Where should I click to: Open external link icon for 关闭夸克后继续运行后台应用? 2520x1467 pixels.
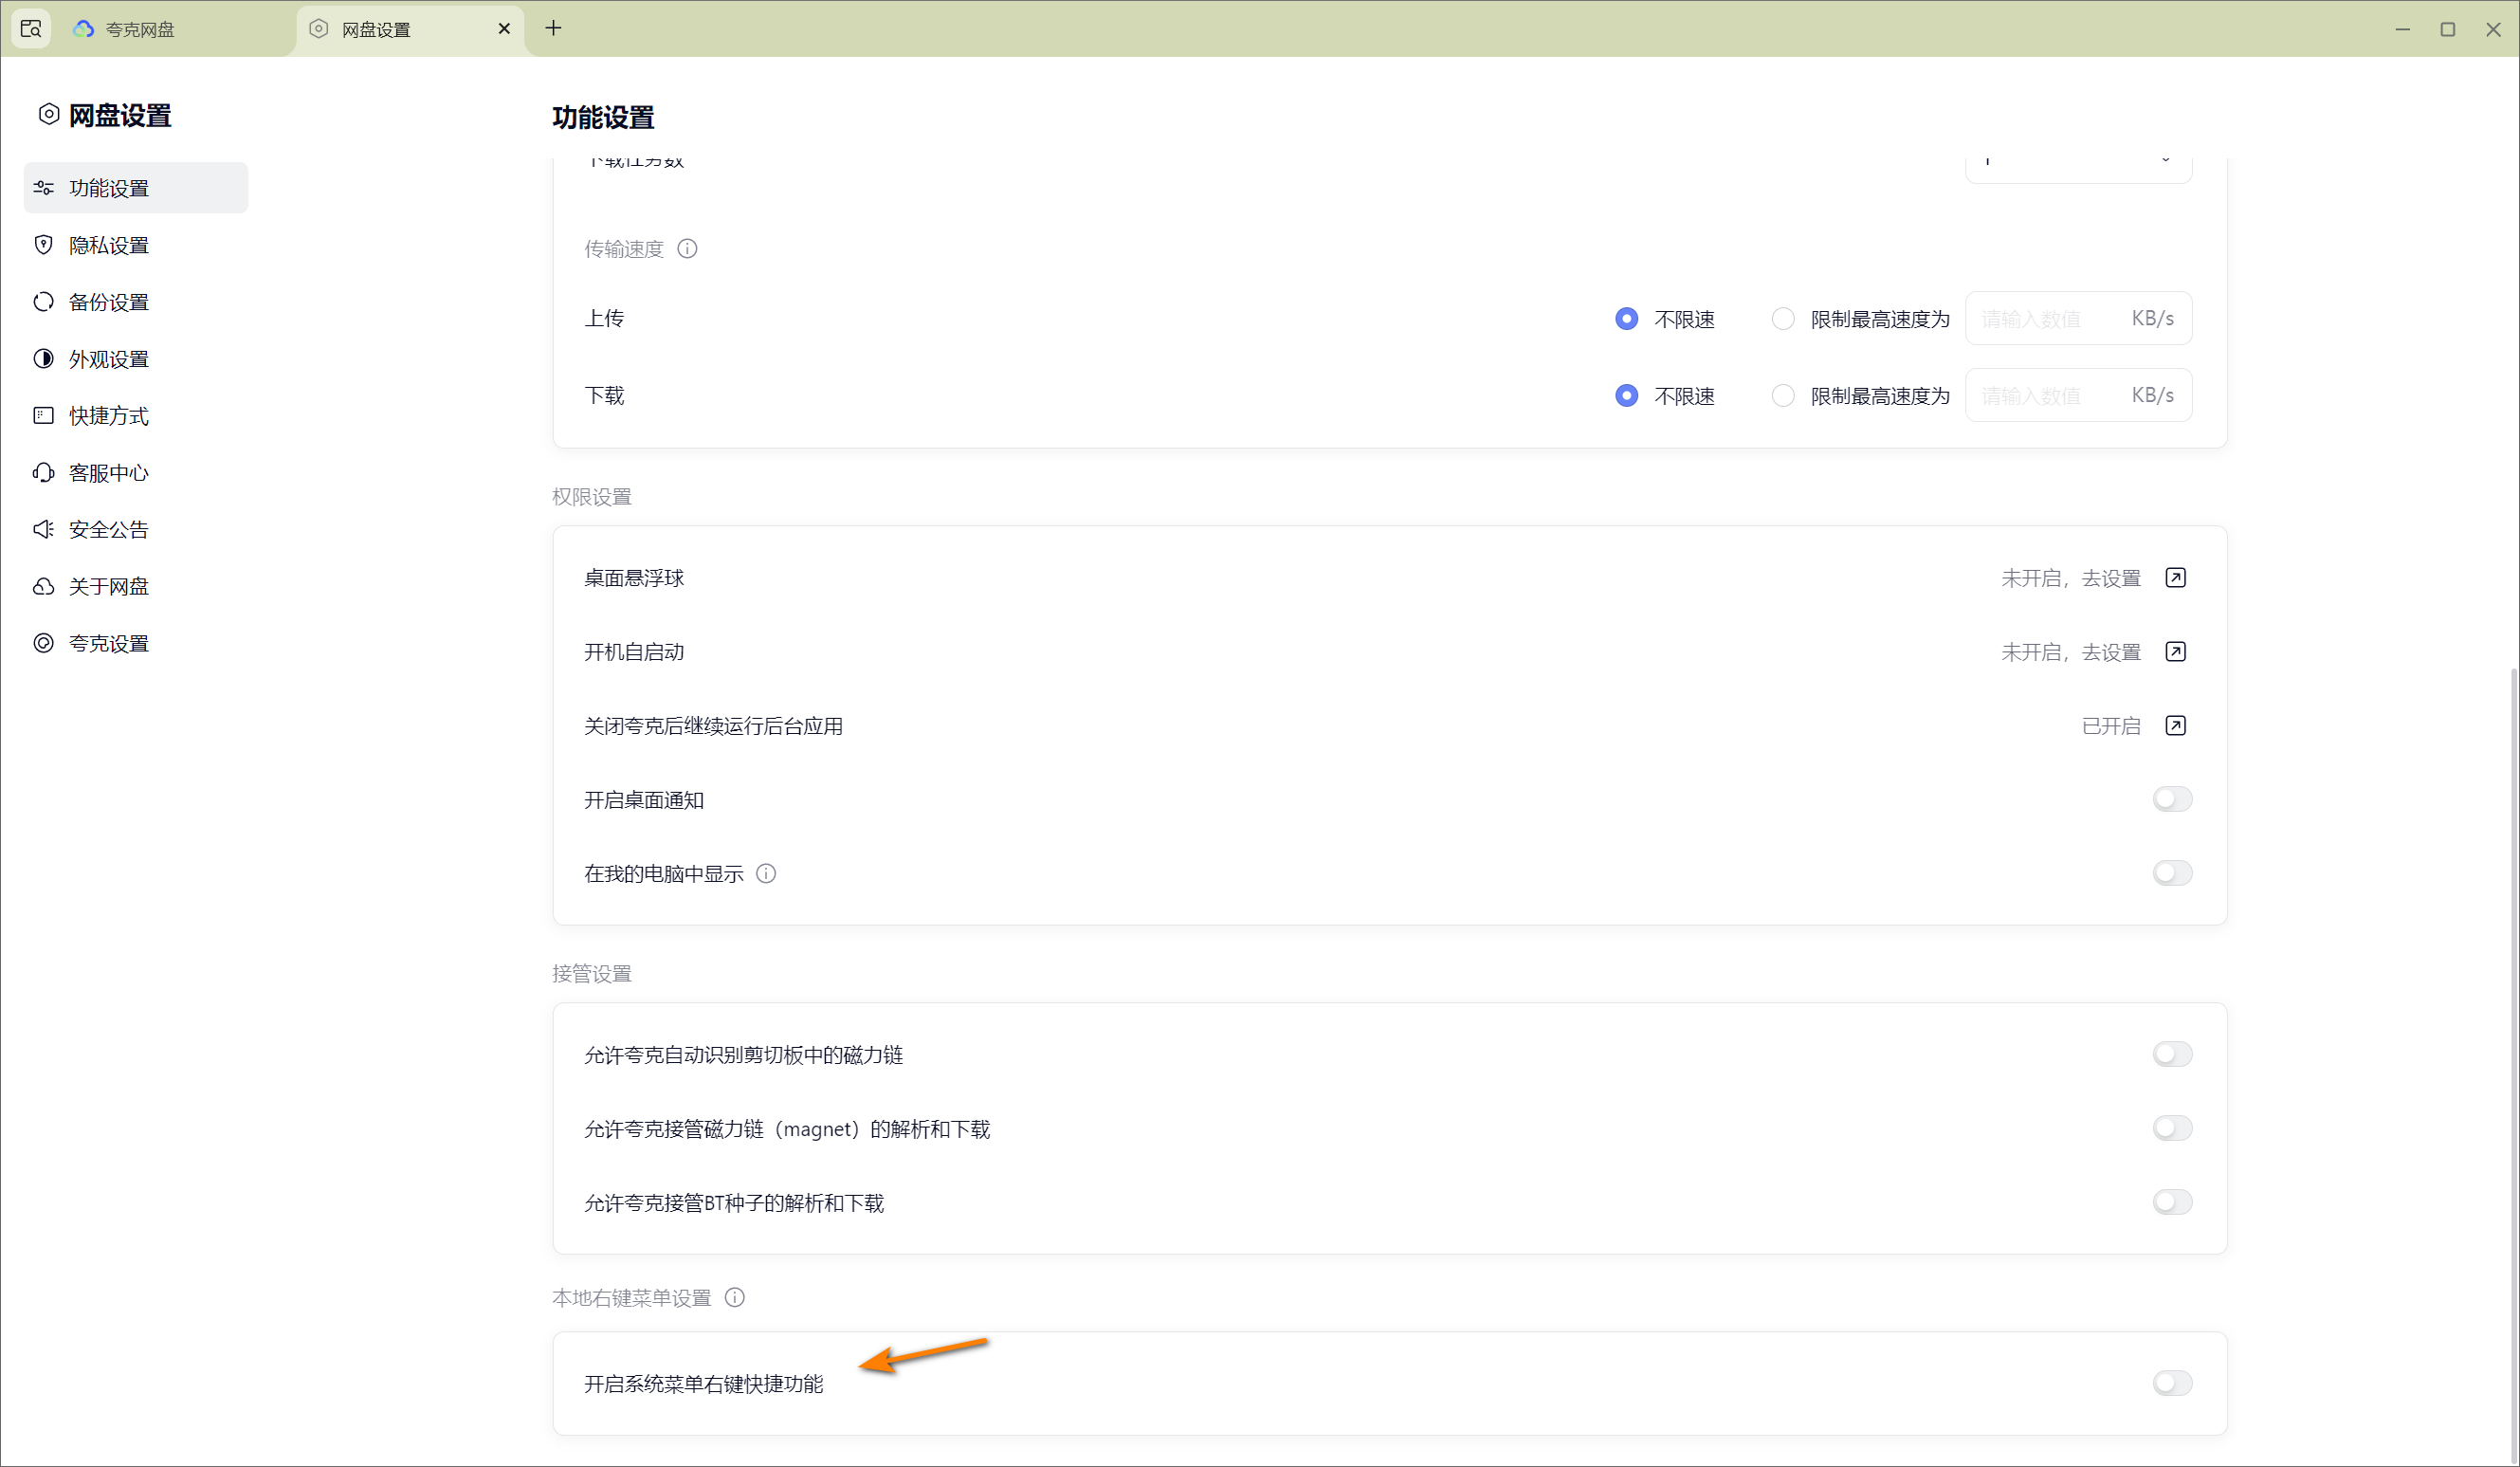[2175, 725]
